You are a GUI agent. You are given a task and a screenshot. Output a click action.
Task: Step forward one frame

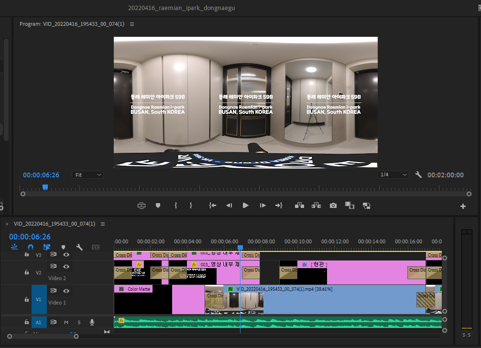coord(262,206)
